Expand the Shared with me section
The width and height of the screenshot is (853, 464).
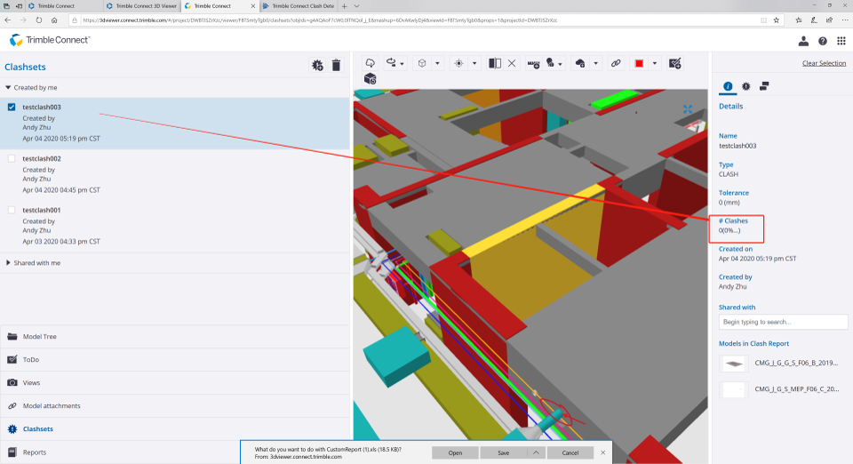[x=8, y=263]
